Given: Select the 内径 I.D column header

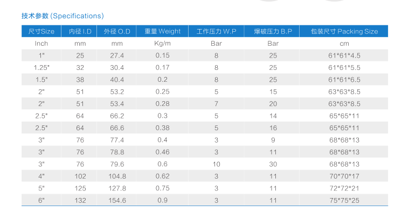Looking at the screenshot, I should pyautogui.click(x=79, y=31).
